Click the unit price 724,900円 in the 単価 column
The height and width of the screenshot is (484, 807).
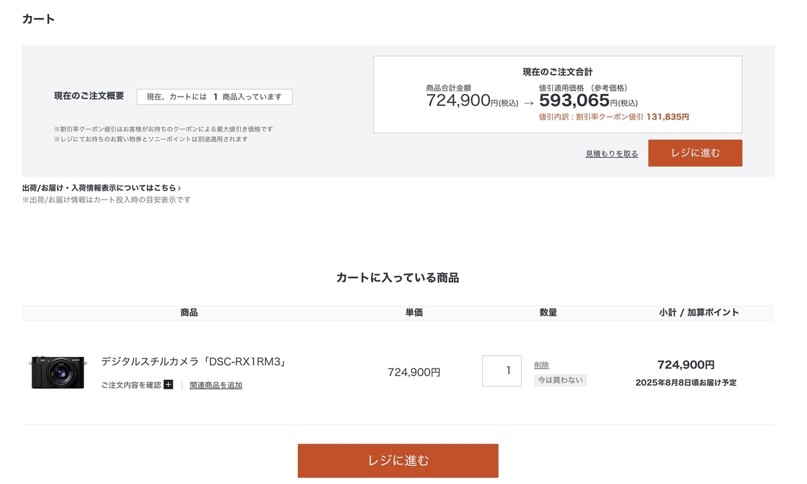coord(414,372)
